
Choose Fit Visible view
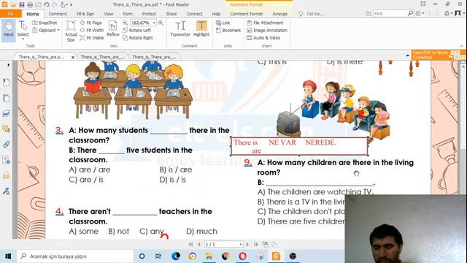point(92,38)
